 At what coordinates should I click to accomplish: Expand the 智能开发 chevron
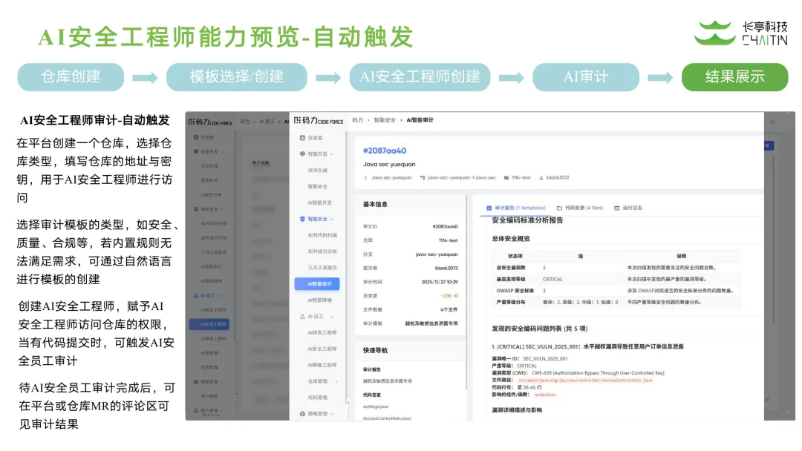pyautogui.click(x=331, y=154)
